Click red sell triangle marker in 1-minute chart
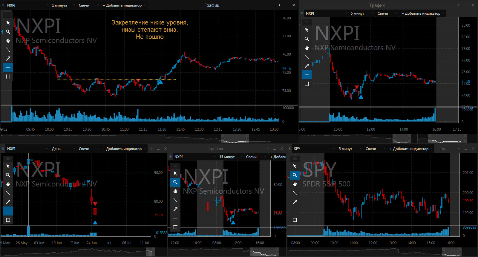 pos(138,81)
